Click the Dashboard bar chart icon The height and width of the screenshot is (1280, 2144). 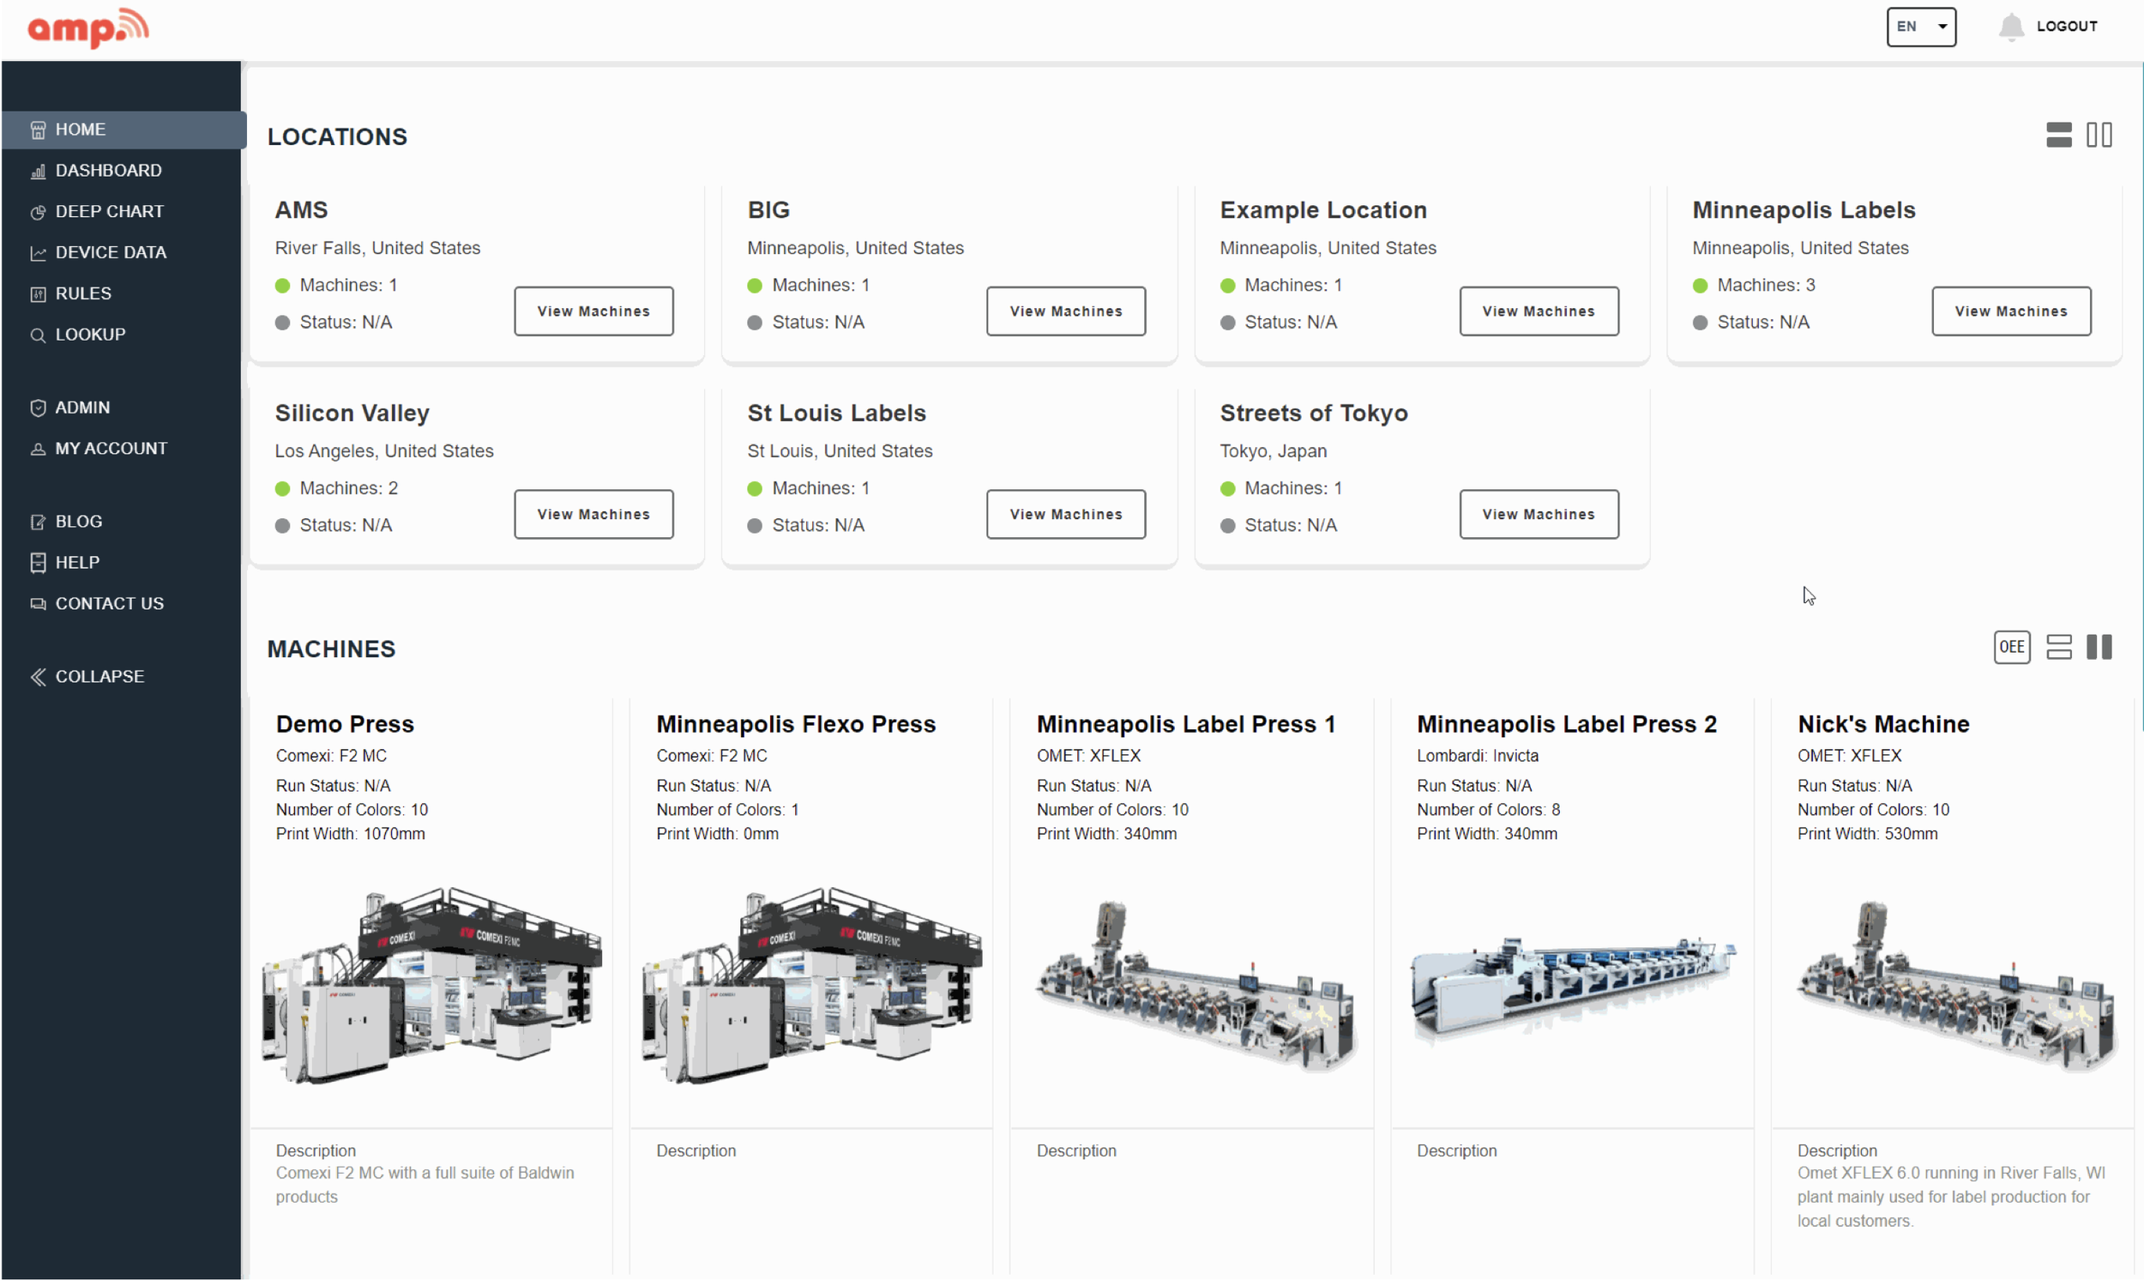38,171
